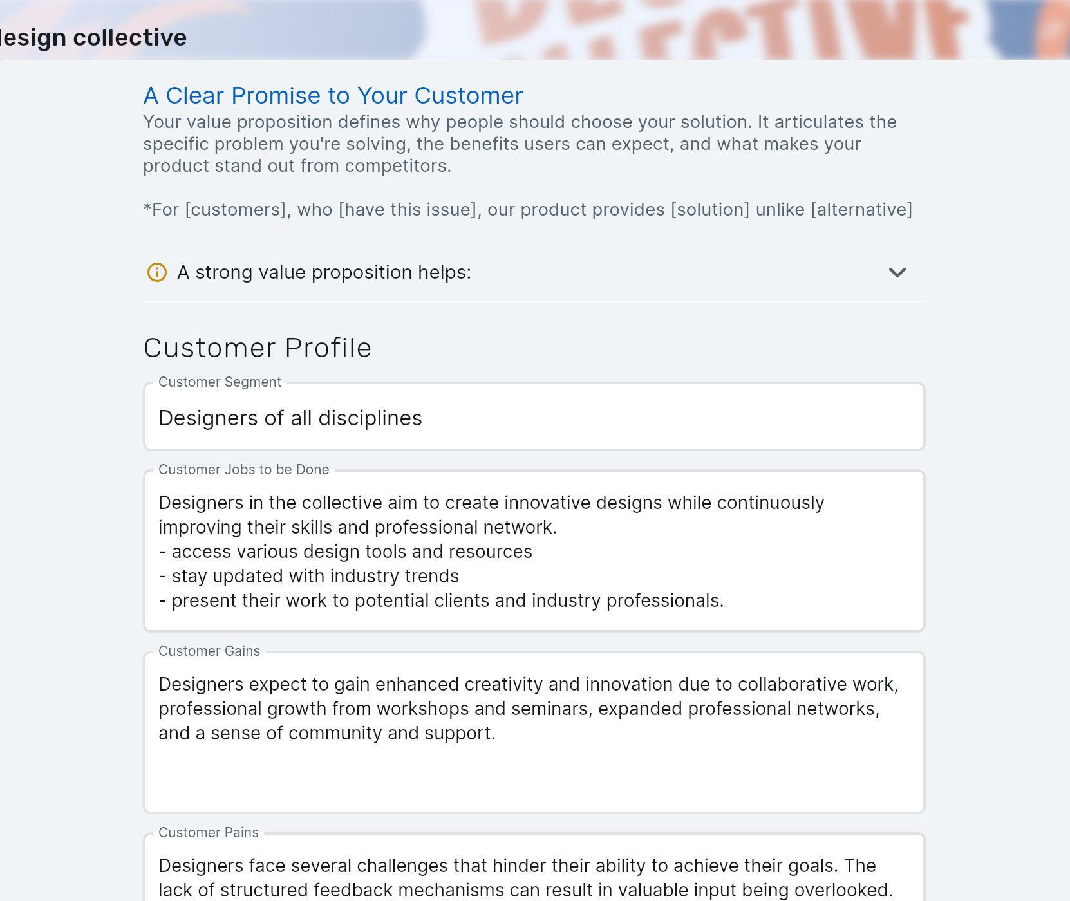The width and height of the screenshot is (1070, 901).
Task: Open the "A strong value proposition helps:" accordion
Action: (x=324, y=272)
